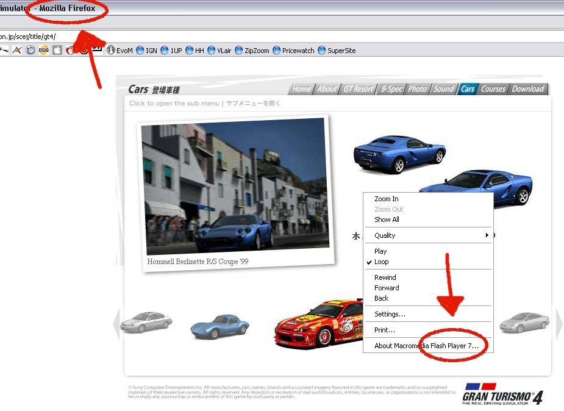Open About Macromedia Flash Player 7…

428,346
